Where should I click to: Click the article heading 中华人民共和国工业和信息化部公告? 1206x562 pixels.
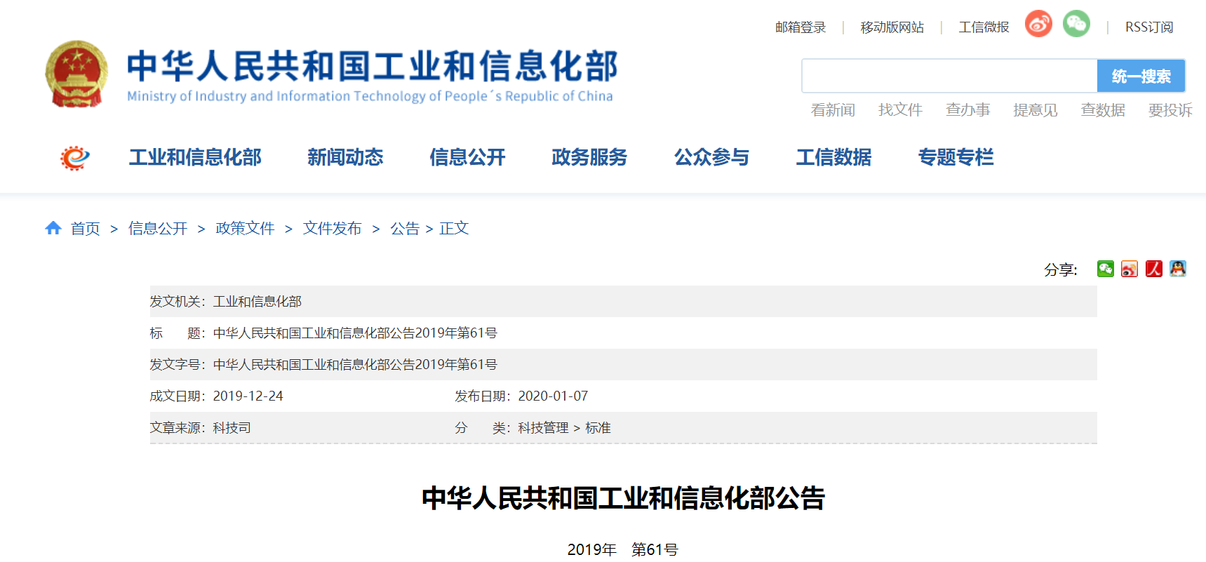point(623,498)
